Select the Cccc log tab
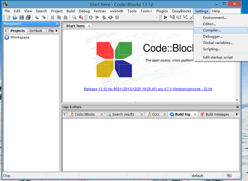248x181 pixels. 156,114
